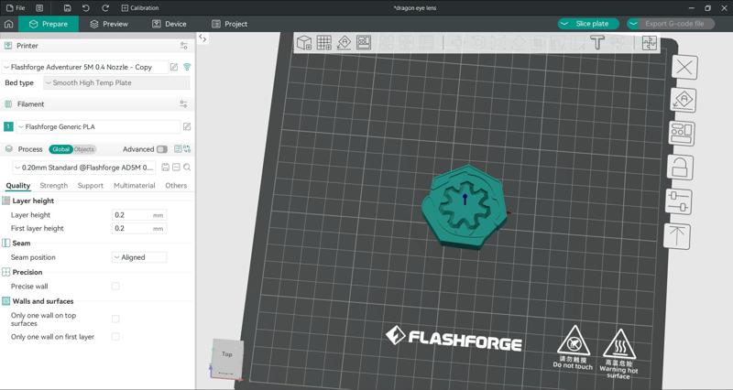The width and height of the screenshot is (733, 390).
Task: Arrange objects on this plate
Action: pyautogui.click(x=682, y=134)
